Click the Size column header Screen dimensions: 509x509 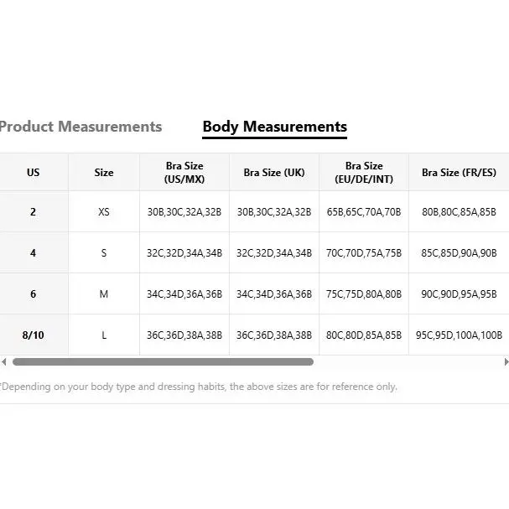pos(104,173)
